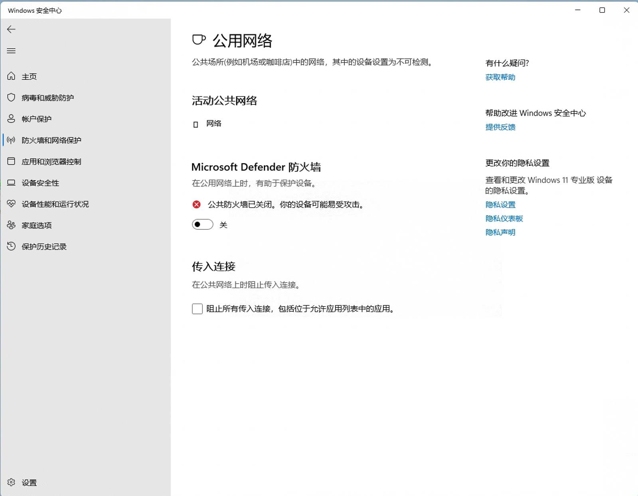Minimize the Windows 安全中心 window
The height and width of the screenshot is (496, 638).
pyautogui.click(x=577, y=10)
